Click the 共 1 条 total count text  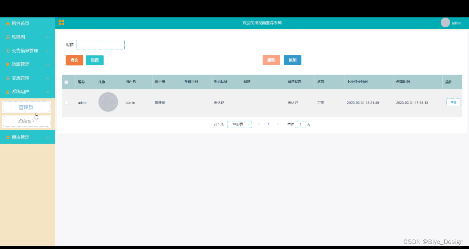pos(218,124)
